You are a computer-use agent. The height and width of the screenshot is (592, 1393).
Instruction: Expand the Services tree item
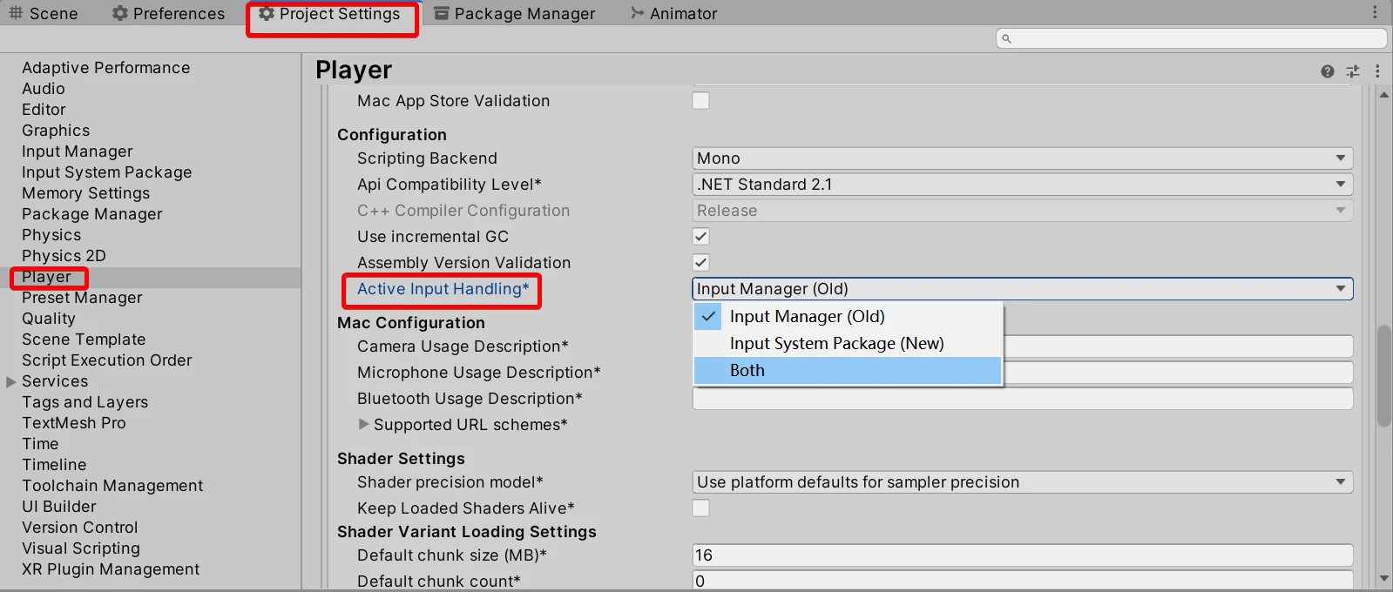[x=11, y=381]
